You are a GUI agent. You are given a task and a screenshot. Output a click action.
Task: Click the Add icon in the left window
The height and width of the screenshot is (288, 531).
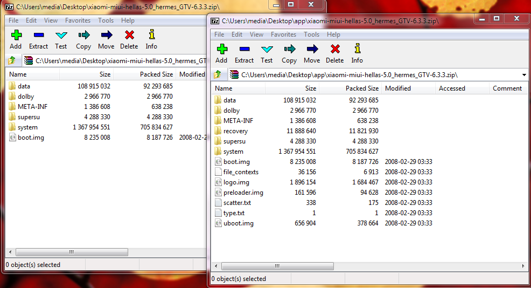pyautogui.click(x=16, y=39)
